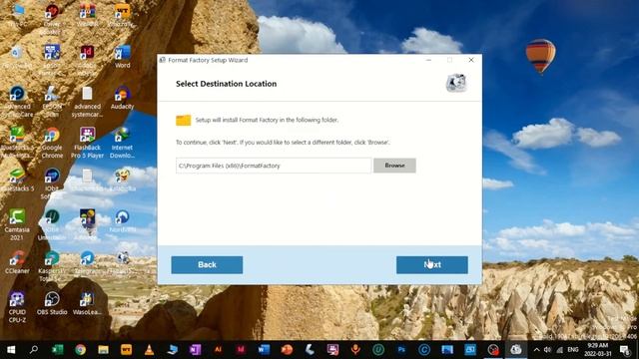
Task: Open PowerPoint from the taskbar
Action: tap(287, 350)
